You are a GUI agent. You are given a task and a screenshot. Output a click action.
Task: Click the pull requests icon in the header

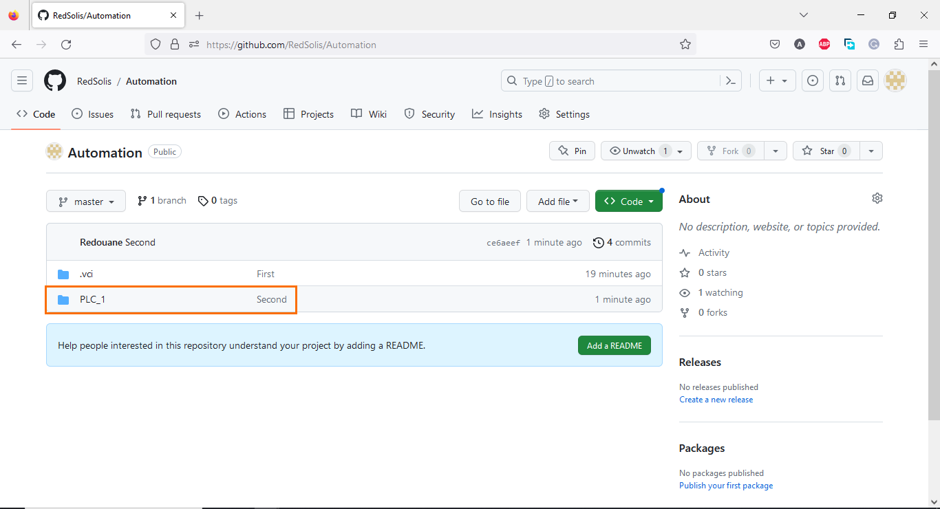pos(840,80)
